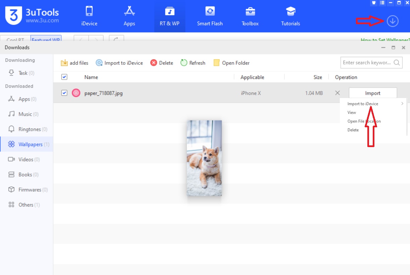Uncheck the paper_718087.jpg checkbox

(x=64, y=93)
